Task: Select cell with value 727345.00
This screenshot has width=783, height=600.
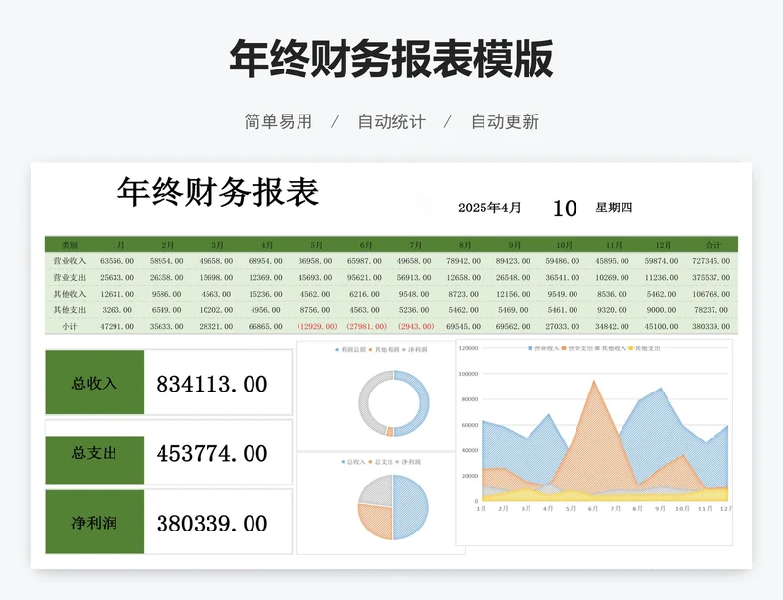Action: point(712,260)
